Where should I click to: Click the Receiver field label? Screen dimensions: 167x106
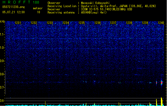tap(54, 9)
